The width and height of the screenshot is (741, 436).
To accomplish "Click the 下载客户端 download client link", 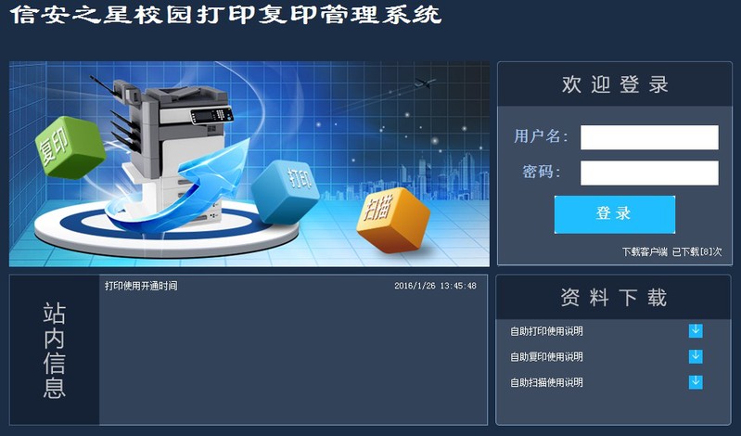I will pos(645,252).
